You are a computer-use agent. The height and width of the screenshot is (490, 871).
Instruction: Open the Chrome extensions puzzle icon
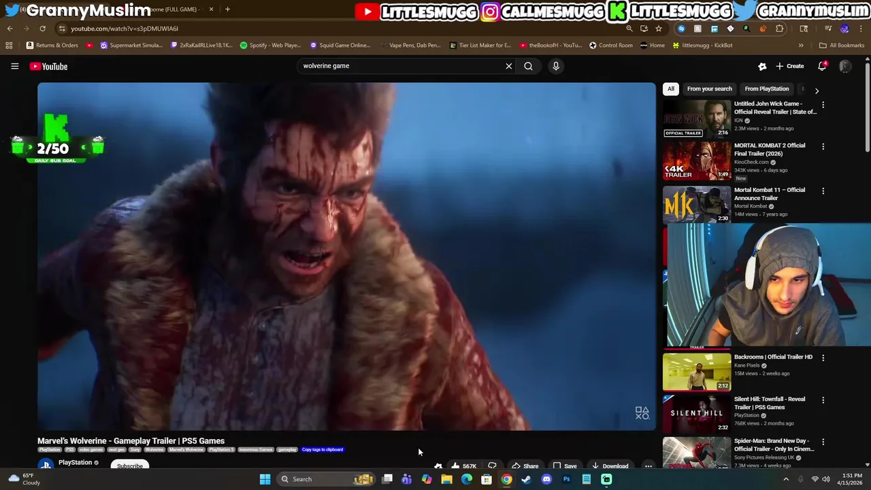(779, 29)
